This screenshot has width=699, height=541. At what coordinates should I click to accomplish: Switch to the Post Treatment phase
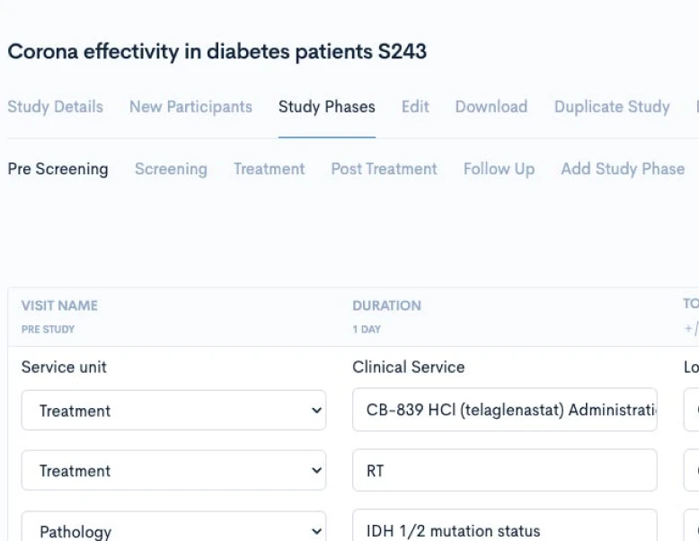(x=384, y=169)
